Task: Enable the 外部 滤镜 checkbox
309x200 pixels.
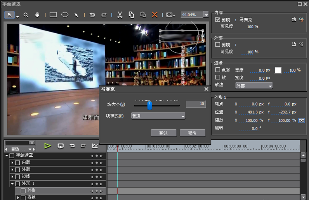Action: [218, 44]
